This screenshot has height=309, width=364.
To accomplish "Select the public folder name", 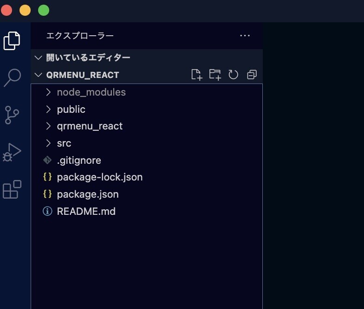I will coord(71,109).
